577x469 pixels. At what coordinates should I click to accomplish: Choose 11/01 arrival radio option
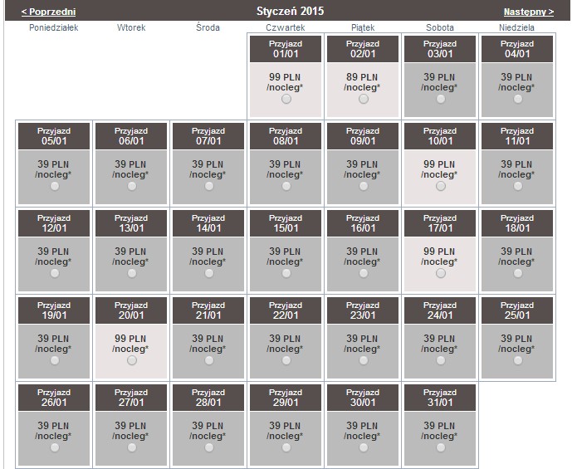point(518,186)
